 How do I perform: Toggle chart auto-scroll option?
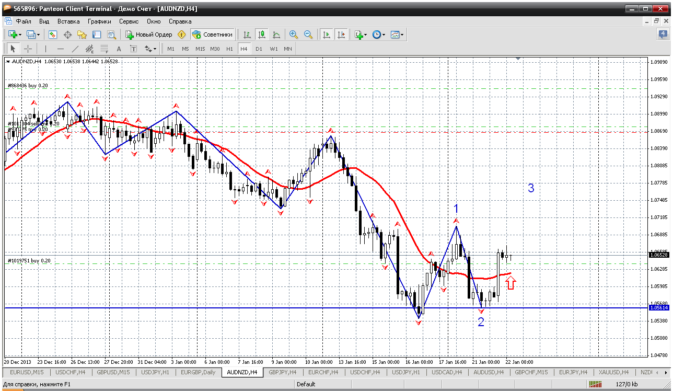pyautogui.click(x=327, y=34)
